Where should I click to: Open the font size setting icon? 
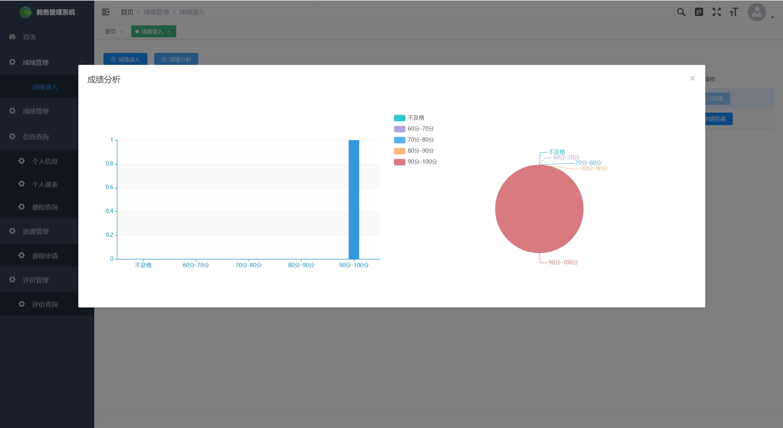click(x=734, y=12)
